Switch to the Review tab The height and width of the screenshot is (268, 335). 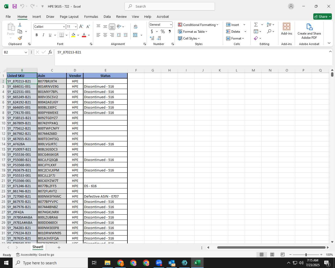pyautogui.click(x=121, y=16)
